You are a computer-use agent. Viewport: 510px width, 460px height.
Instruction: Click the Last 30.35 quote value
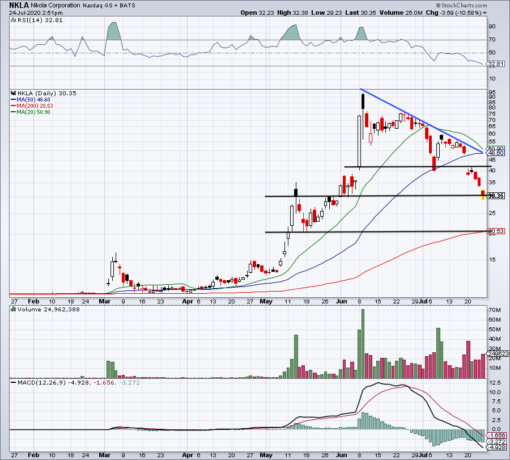[360, 12]
